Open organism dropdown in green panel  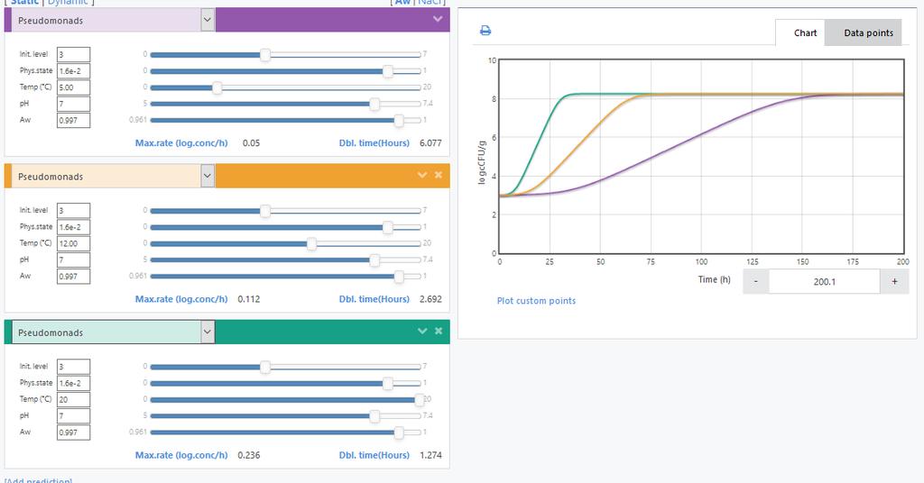208,332
